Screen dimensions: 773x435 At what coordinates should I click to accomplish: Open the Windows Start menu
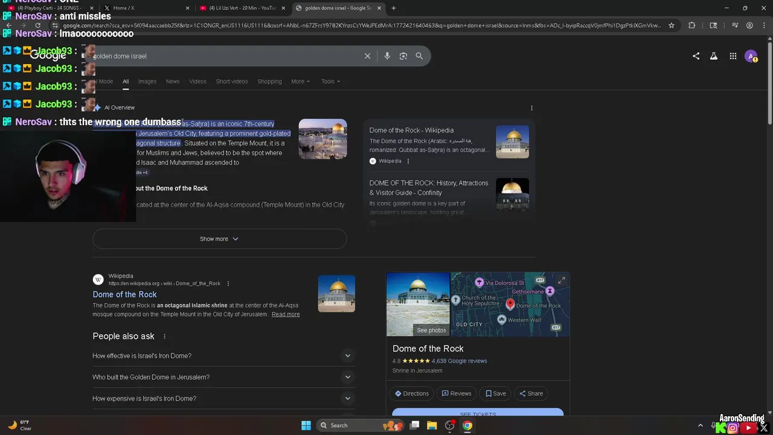(306, 425)
